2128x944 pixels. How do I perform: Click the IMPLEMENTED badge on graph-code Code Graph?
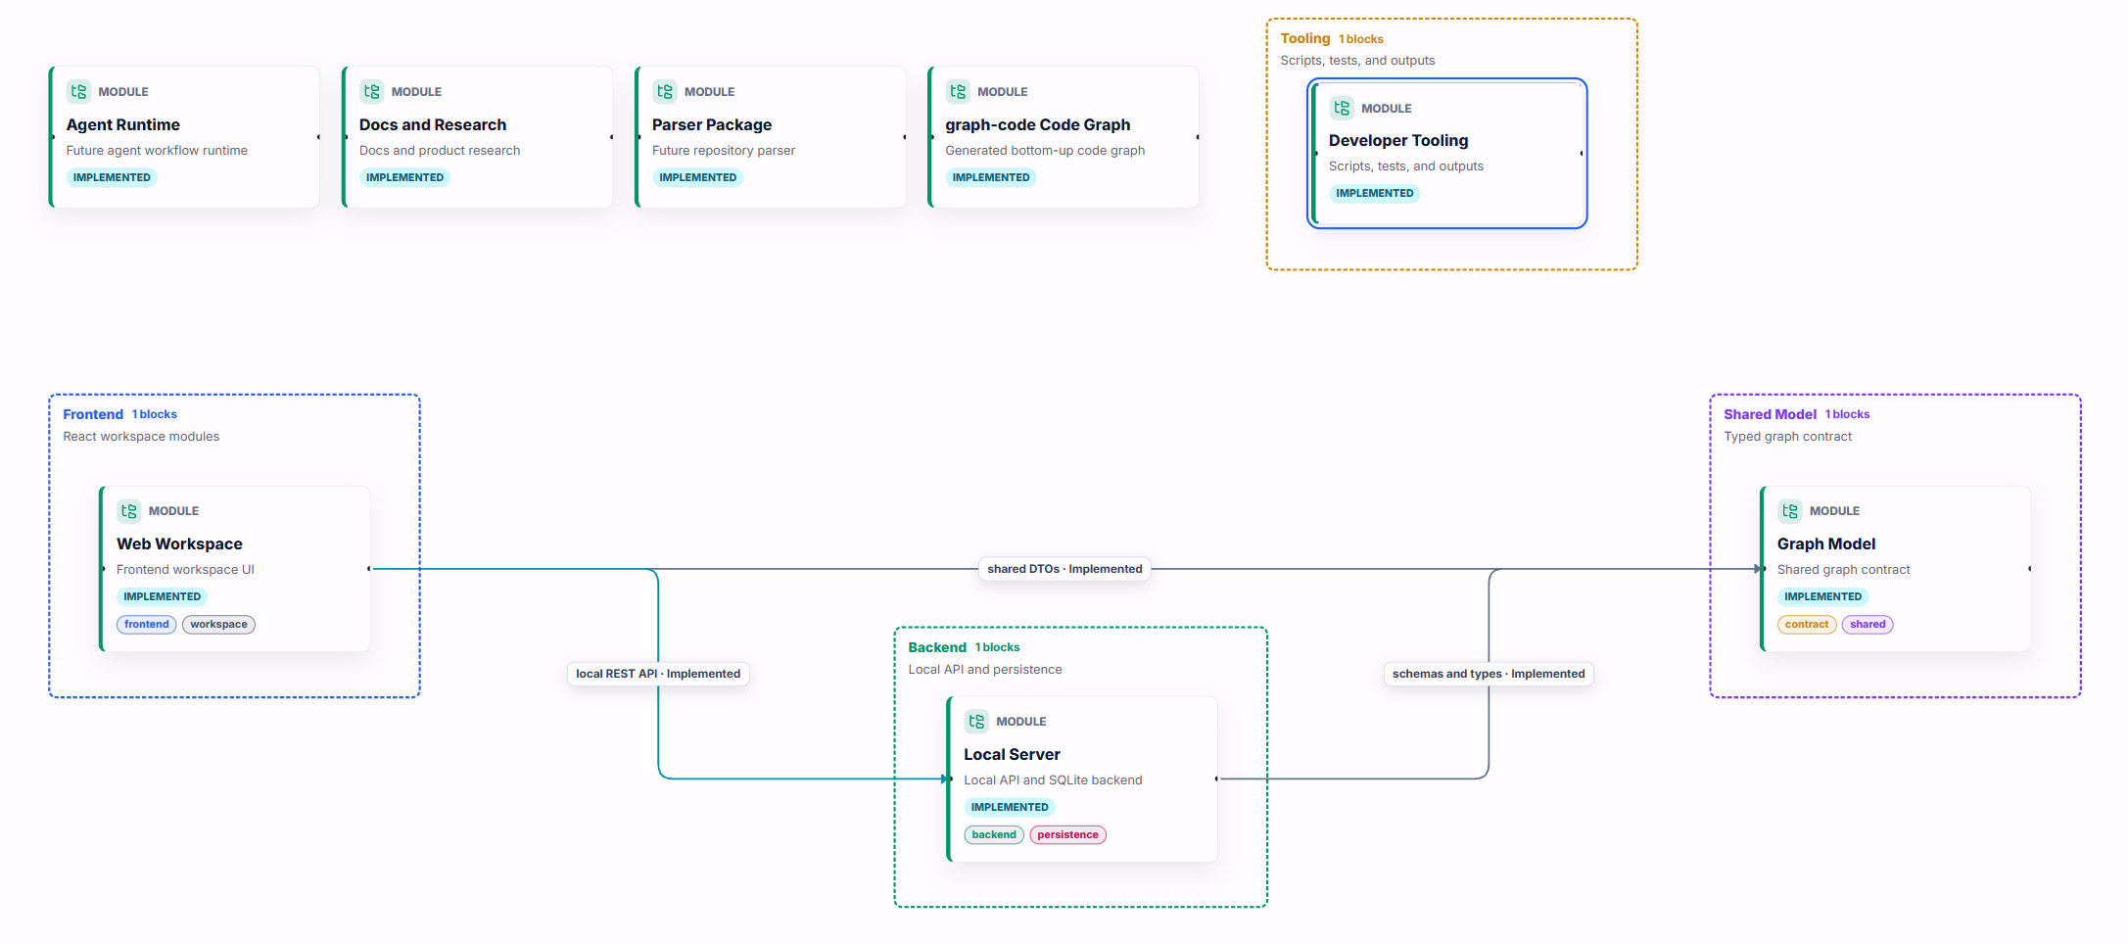click(x=991, y=177)
